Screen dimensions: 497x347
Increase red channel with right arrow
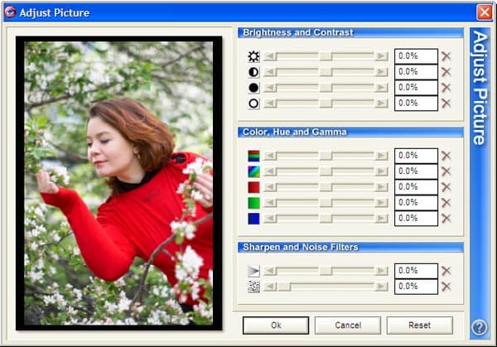[381, 187]
